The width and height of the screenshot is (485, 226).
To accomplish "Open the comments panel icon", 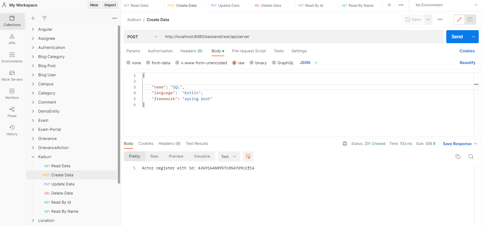I will coord(470,20).
